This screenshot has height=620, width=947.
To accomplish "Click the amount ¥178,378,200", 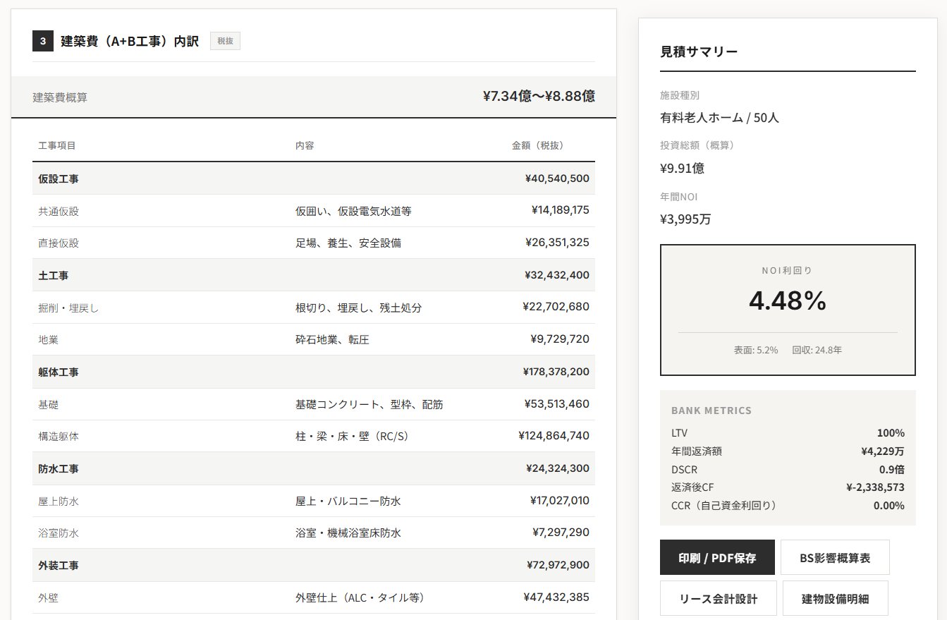I will [x=556, y=372].
